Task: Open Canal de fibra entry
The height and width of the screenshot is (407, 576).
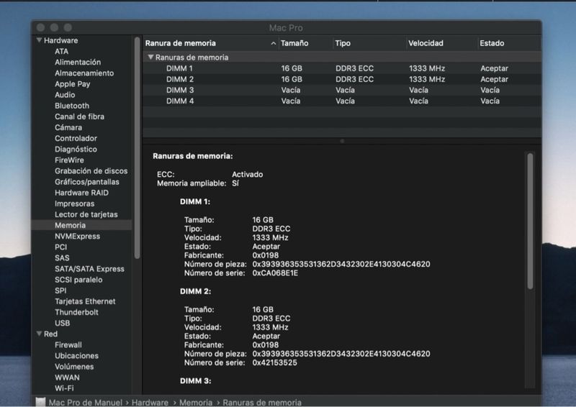Action: (x=79, y=116)
